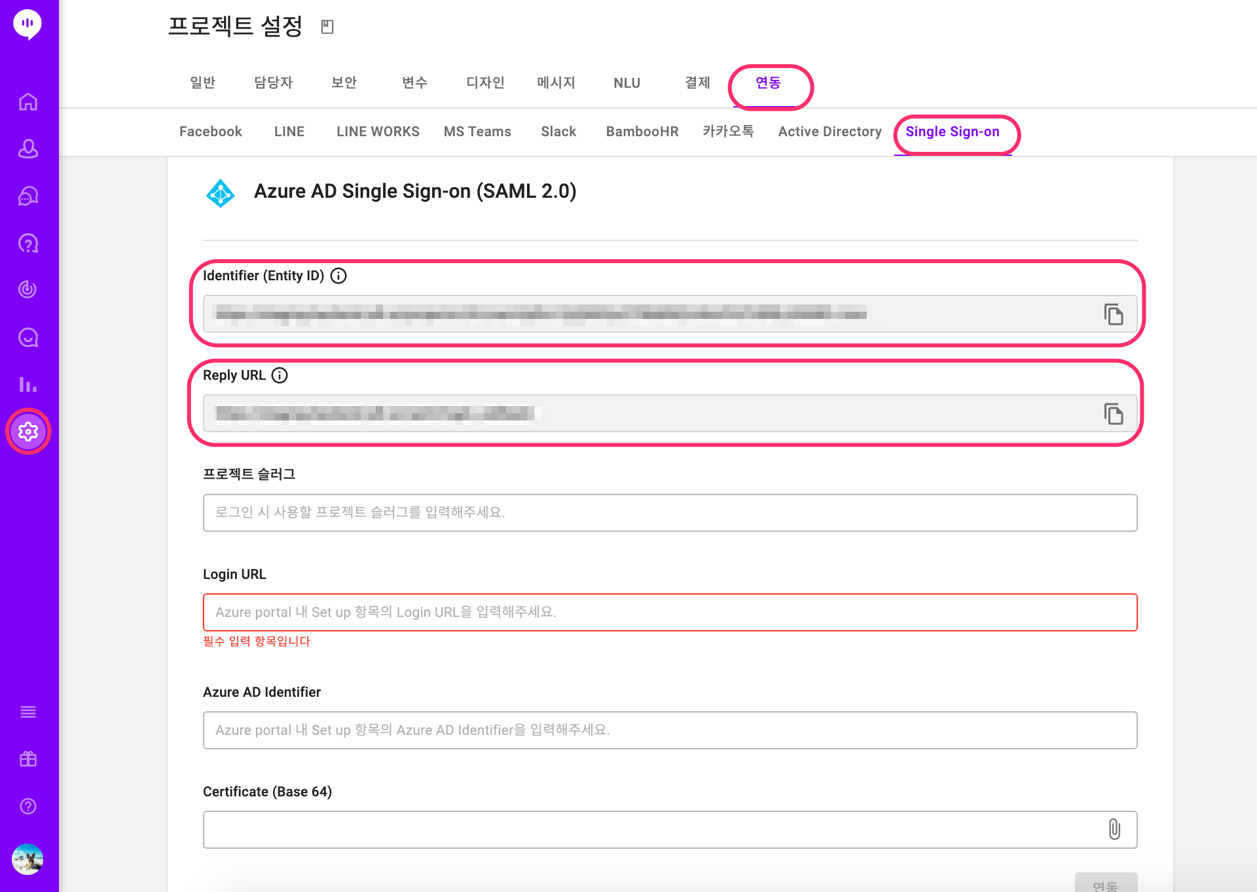This screenshot has height=892, width=1257.
Task: Switch to the 일반 tab
Action: click(x=202, y=83)
